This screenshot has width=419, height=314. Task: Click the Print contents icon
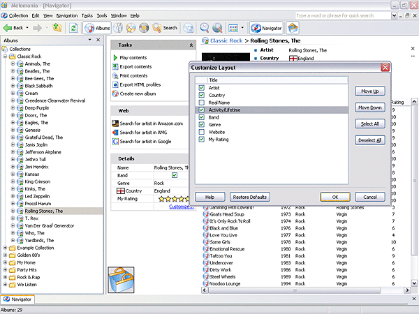[x=115, y=75]
